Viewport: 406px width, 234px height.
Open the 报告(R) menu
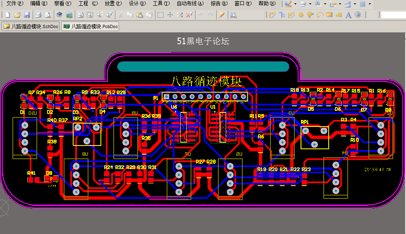tap(219, 4)
